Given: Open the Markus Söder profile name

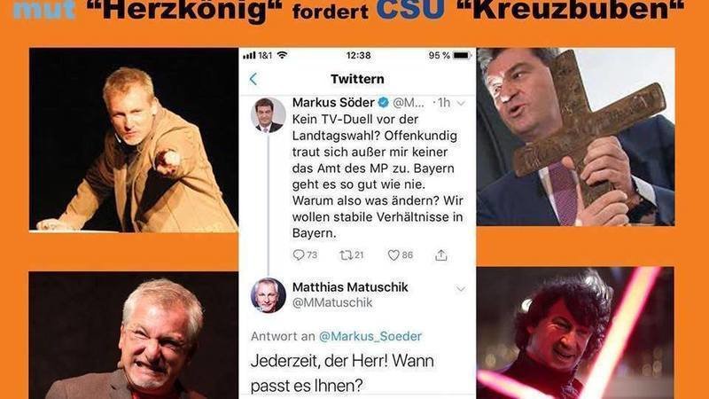Looking at the screenshot, I should (333, 103).
